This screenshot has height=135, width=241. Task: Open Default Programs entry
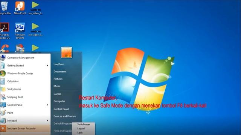[63, 123]
